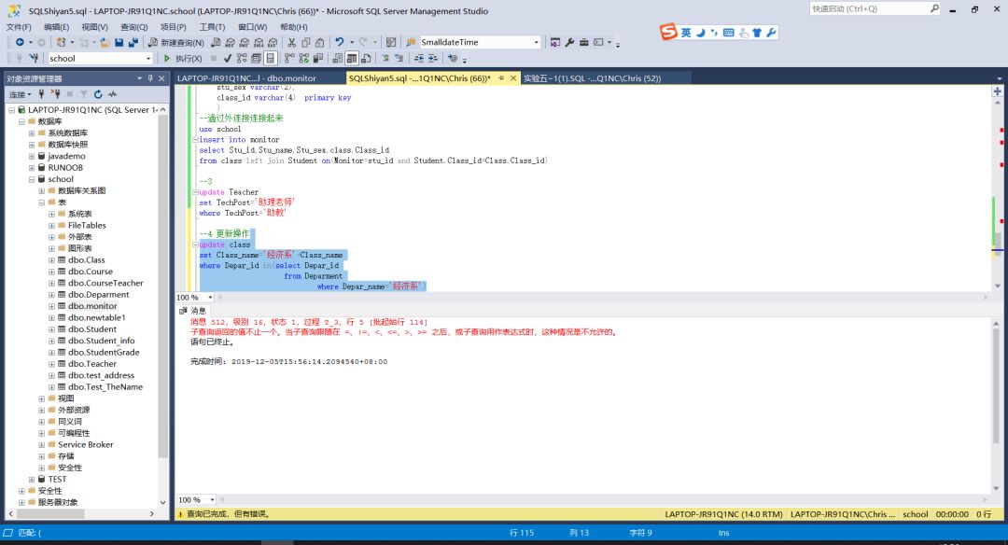Click the 新建查询 (New Query) toolbar button
This screenshot has width=1008, height=545.
point(175,43)
